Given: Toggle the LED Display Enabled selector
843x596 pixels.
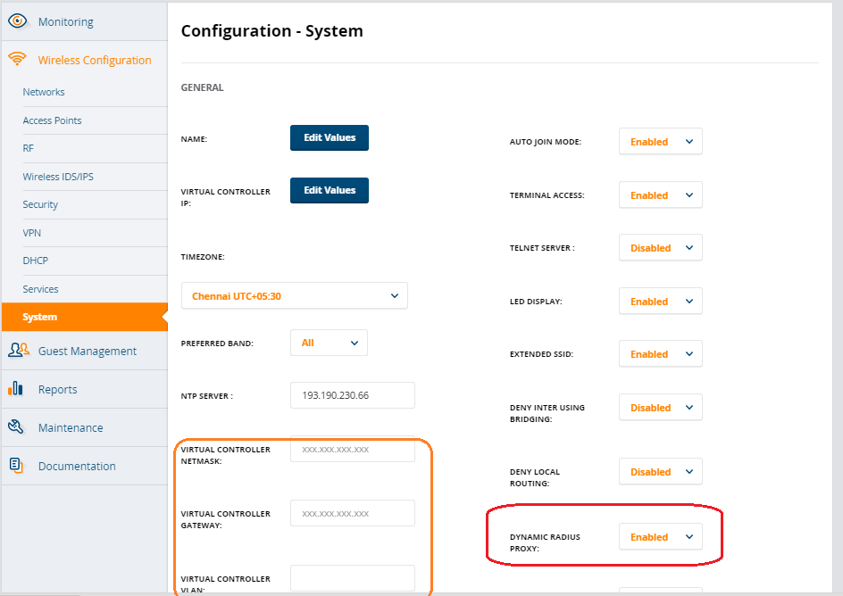Looking at the screenshot, I should click(x=660, y=301).
